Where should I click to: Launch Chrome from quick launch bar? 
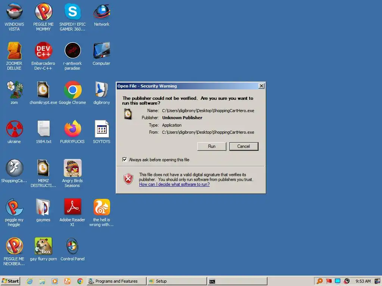(80, 282)
